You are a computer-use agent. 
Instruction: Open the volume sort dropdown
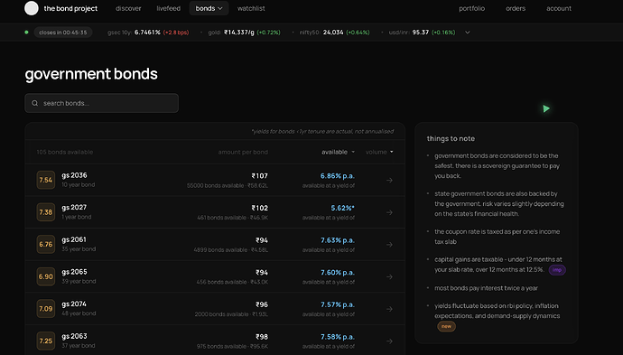tap(379, 152)
